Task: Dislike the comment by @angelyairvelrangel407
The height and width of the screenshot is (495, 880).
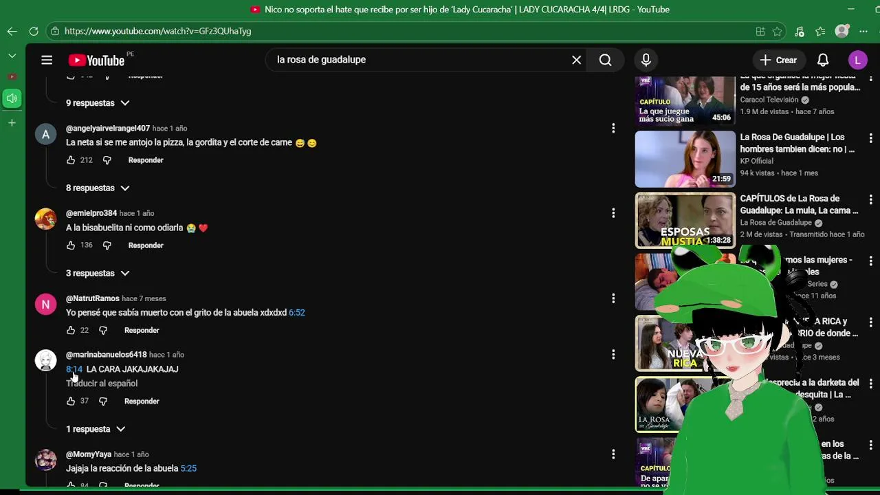Action: pos(107,160)
